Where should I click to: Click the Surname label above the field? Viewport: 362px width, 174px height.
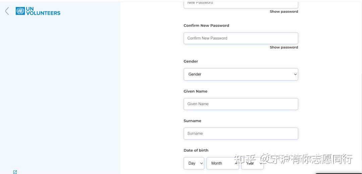click(x=192, y=121)
